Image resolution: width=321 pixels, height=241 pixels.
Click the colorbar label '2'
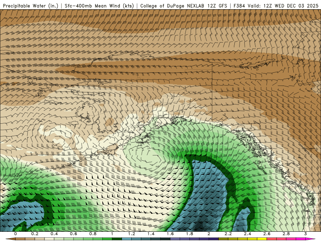pyautogui.click(x=209, y=234)
